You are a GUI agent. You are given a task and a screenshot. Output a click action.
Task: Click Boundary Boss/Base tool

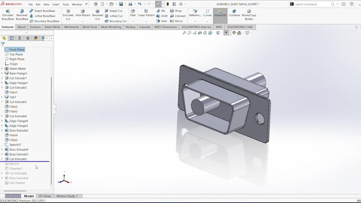pos(45,21)
